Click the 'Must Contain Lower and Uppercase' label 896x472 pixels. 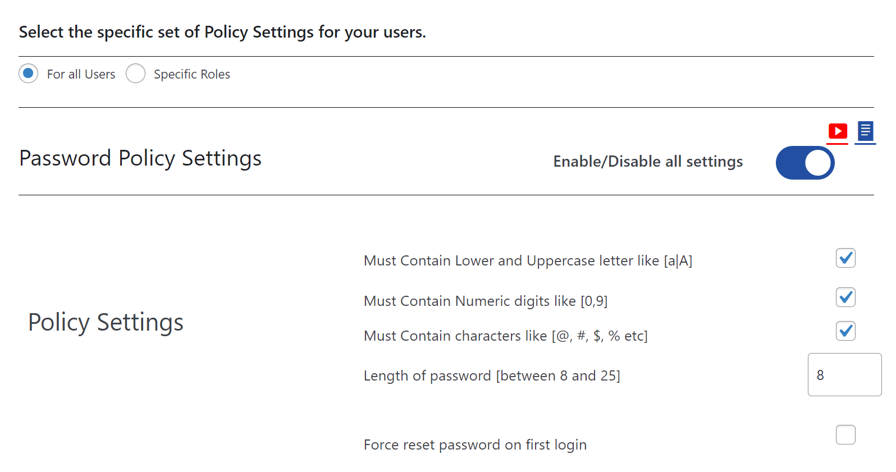[x=527, y=260]
